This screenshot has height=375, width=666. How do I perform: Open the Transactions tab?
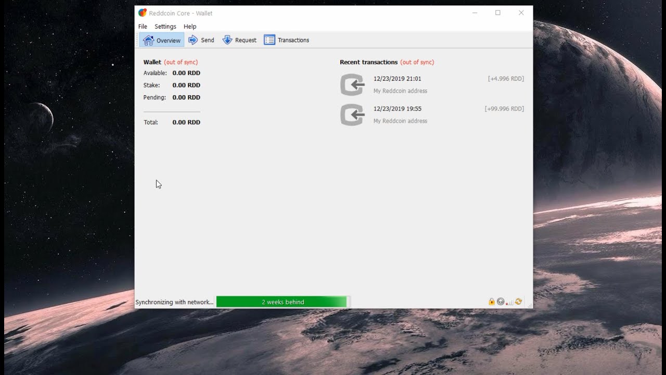[x=286, y=40]
